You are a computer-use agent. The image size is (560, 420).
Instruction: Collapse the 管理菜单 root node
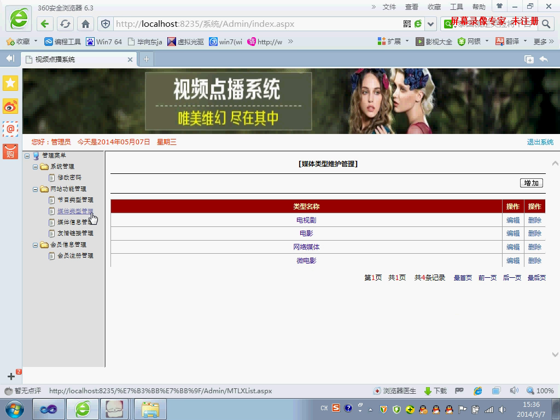[x=27, y=156]
